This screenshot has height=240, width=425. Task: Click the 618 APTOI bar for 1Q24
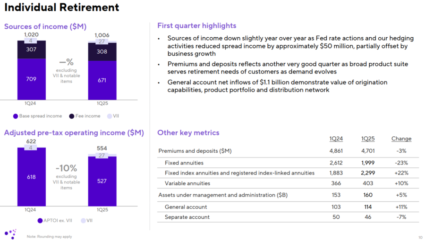(32, 177)
